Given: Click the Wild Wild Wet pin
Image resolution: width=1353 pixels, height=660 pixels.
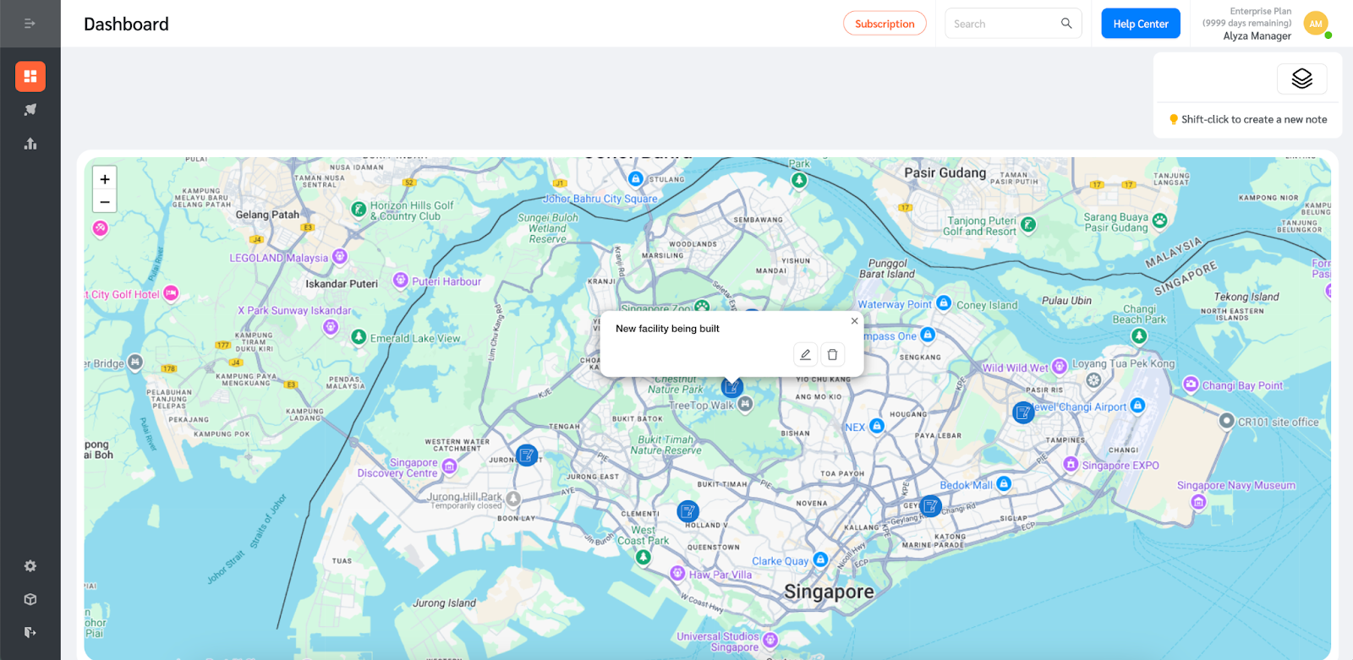Looking at the screenshot, I should point(1059,366).
